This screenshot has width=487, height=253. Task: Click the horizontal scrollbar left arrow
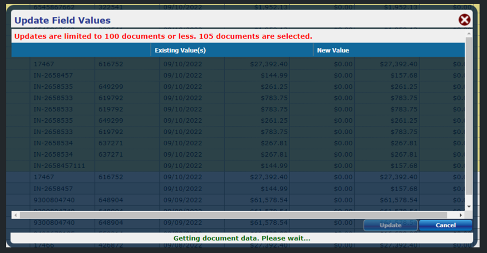(15, 215)
